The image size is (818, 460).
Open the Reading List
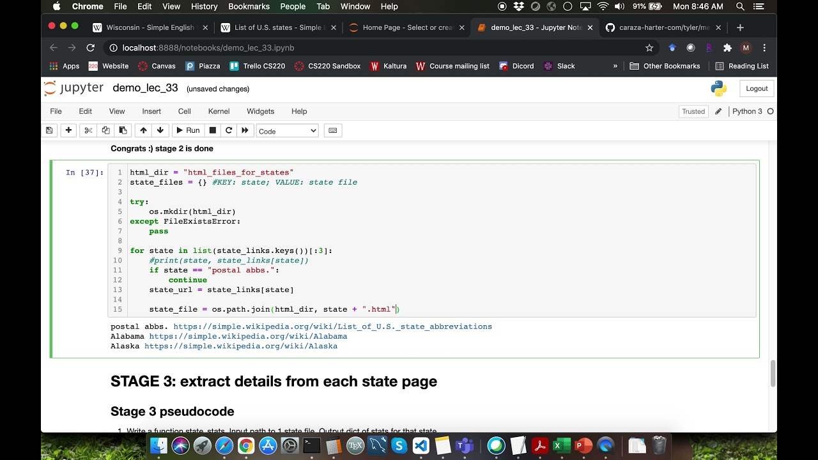point(741,66)
